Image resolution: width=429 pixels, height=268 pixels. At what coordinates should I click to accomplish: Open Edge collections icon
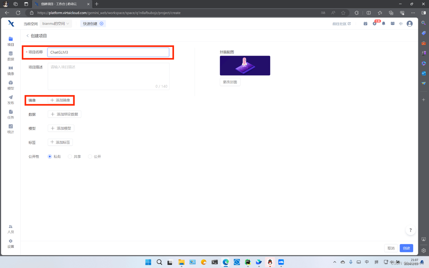click(x=391, y=13)
